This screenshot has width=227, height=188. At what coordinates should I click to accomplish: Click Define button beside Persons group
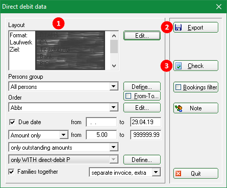[x=142, y=87]
